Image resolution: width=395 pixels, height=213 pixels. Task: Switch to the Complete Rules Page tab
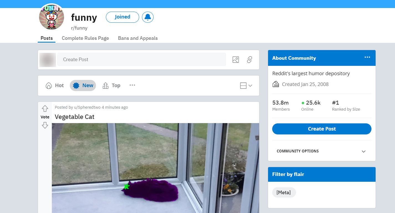tap(85, 38)
